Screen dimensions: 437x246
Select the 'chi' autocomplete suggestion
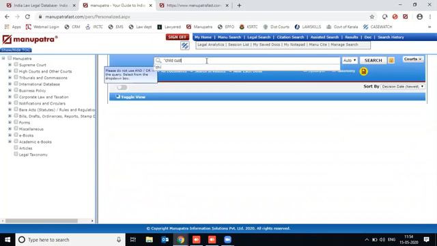point(246,67)
